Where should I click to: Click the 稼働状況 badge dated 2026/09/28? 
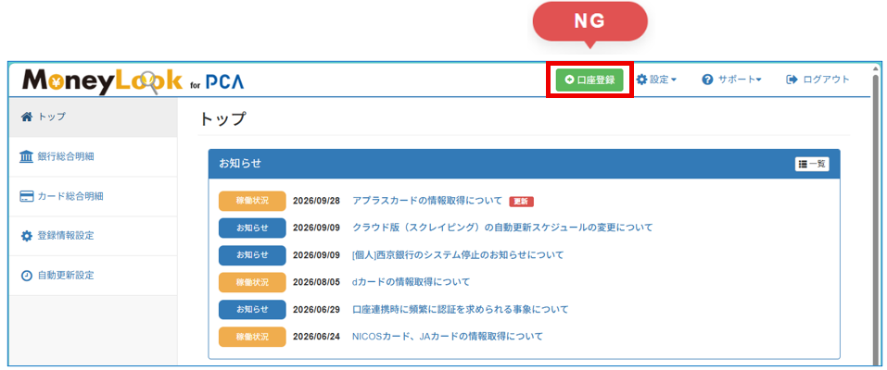[x=252, y=201]
